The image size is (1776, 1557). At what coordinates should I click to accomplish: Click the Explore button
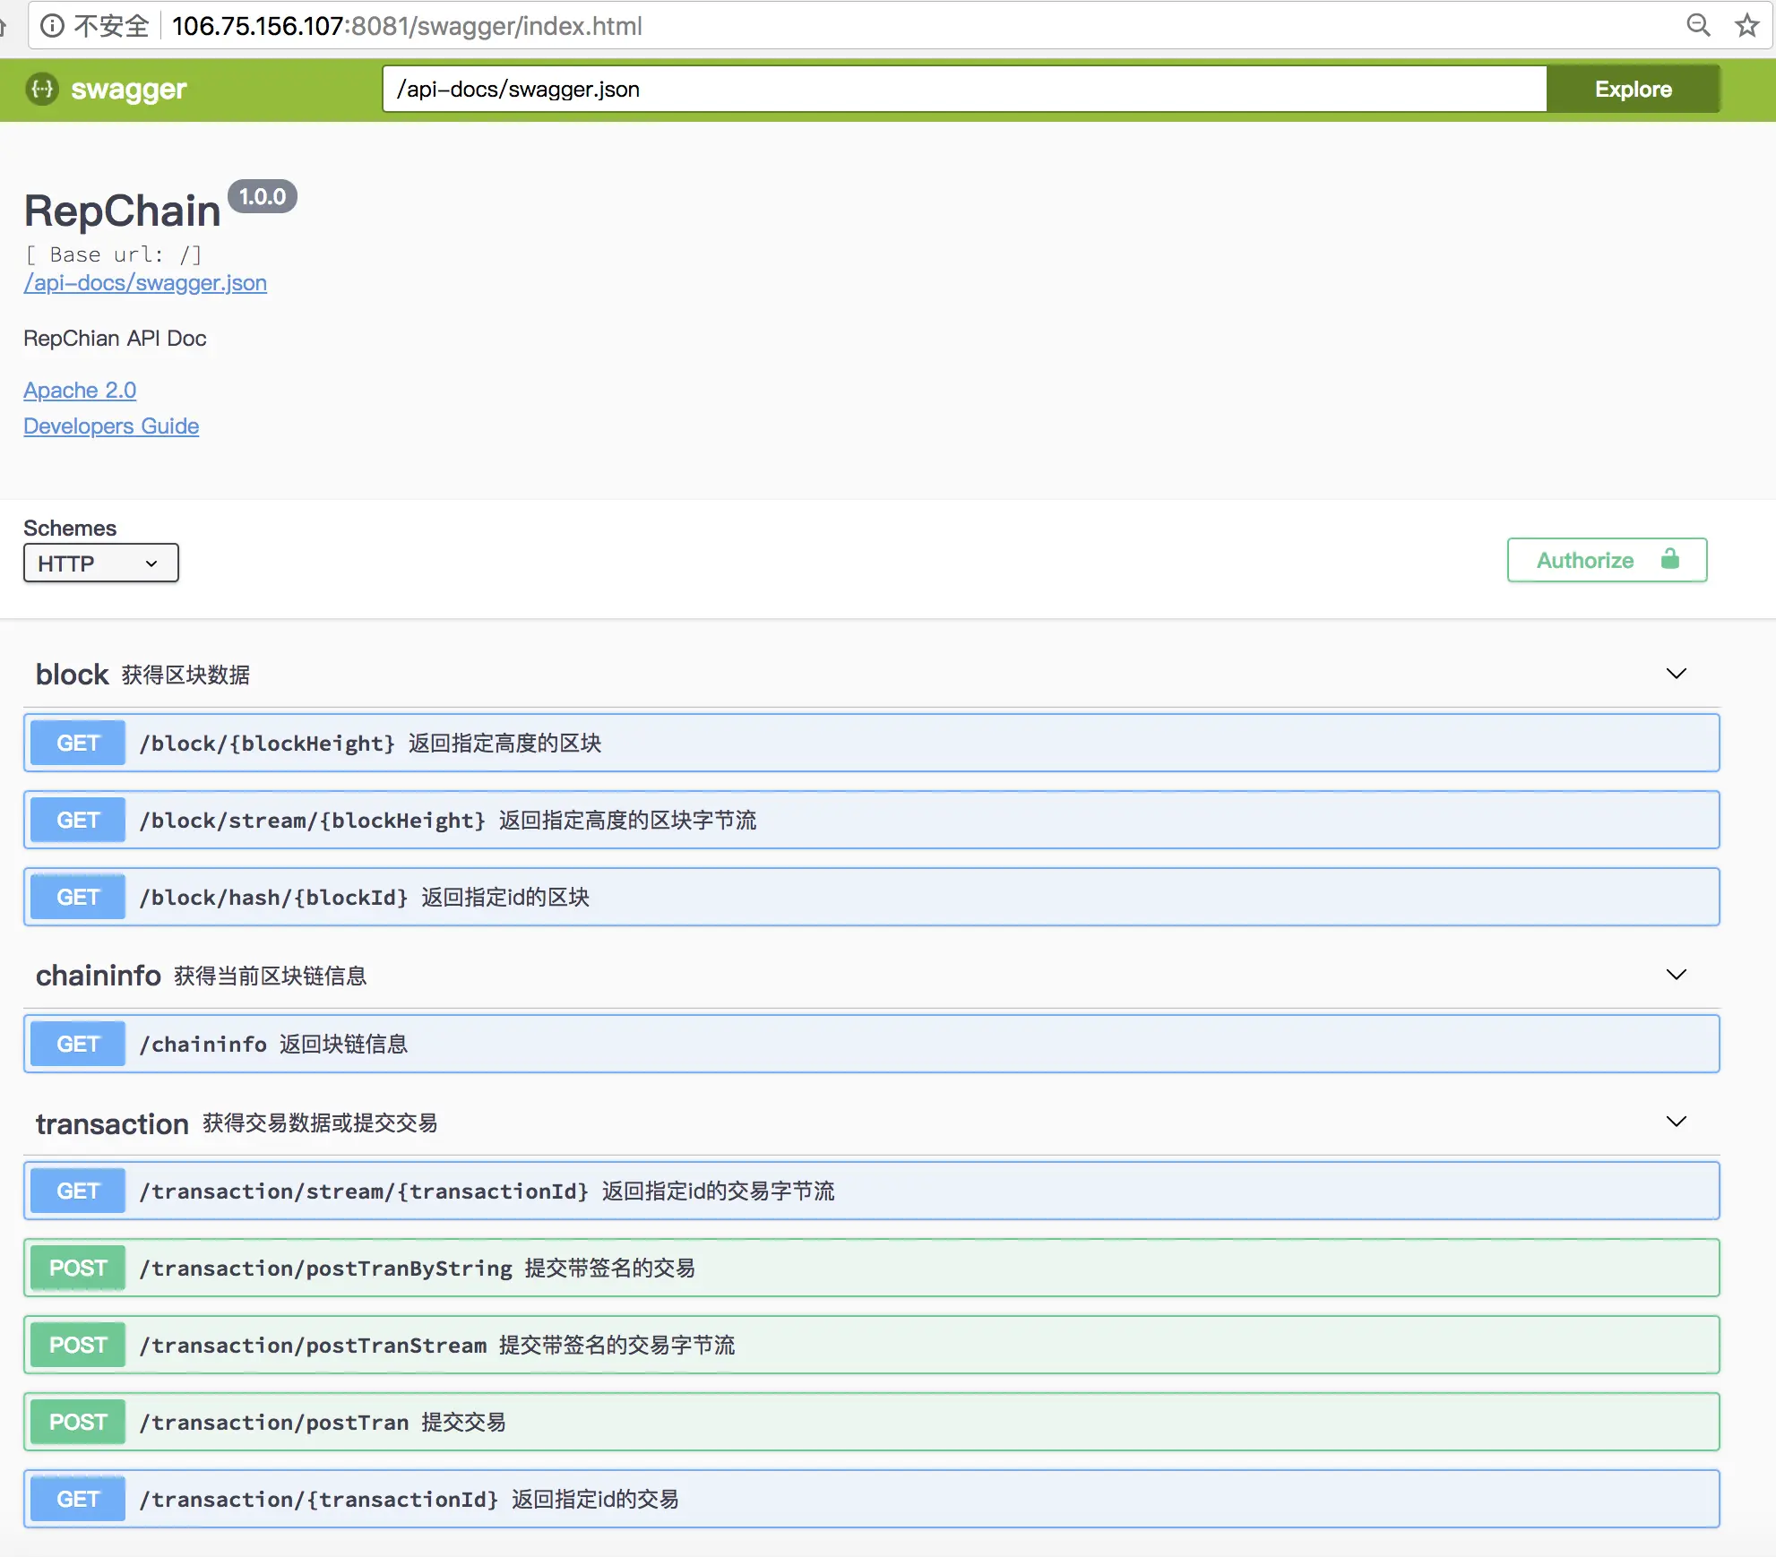coord(1633,88)
